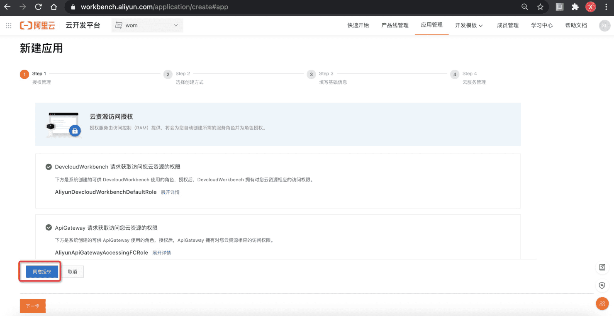The height and width of the screenshot is (316, 614).
Task: Open the red X browser profile avatar
Action: click(591, 7)
